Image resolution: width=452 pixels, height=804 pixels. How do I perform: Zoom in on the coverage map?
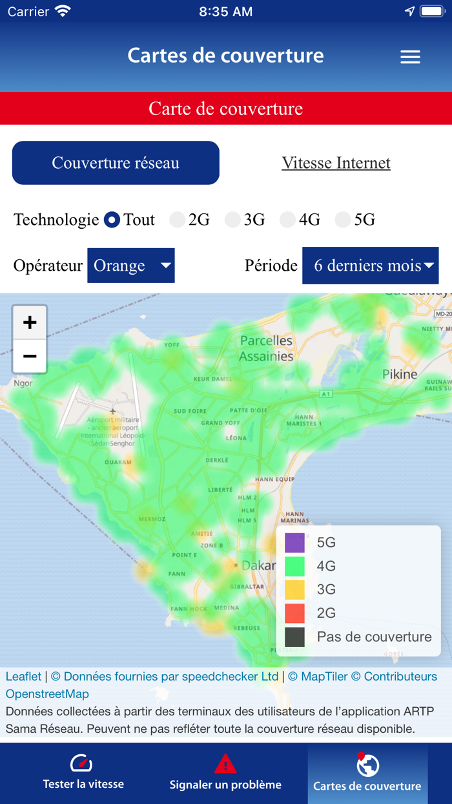pyautogui.click(x=30, y=323)
